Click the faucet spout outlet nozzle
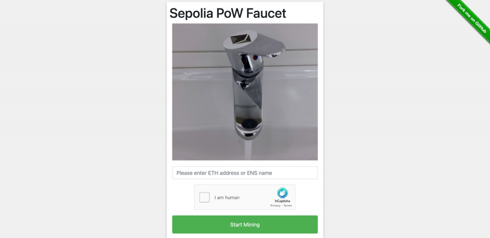Screen dimensions: 490x238 coord(248,136)
